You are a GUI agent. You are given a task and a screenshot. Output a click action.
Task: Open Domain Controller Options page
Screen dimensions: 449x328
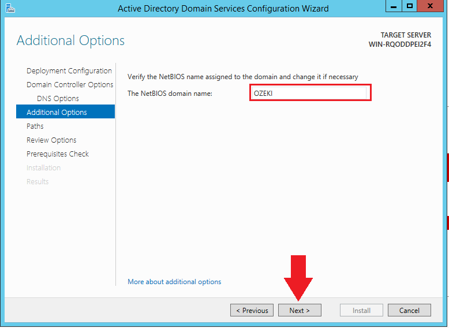69,85
